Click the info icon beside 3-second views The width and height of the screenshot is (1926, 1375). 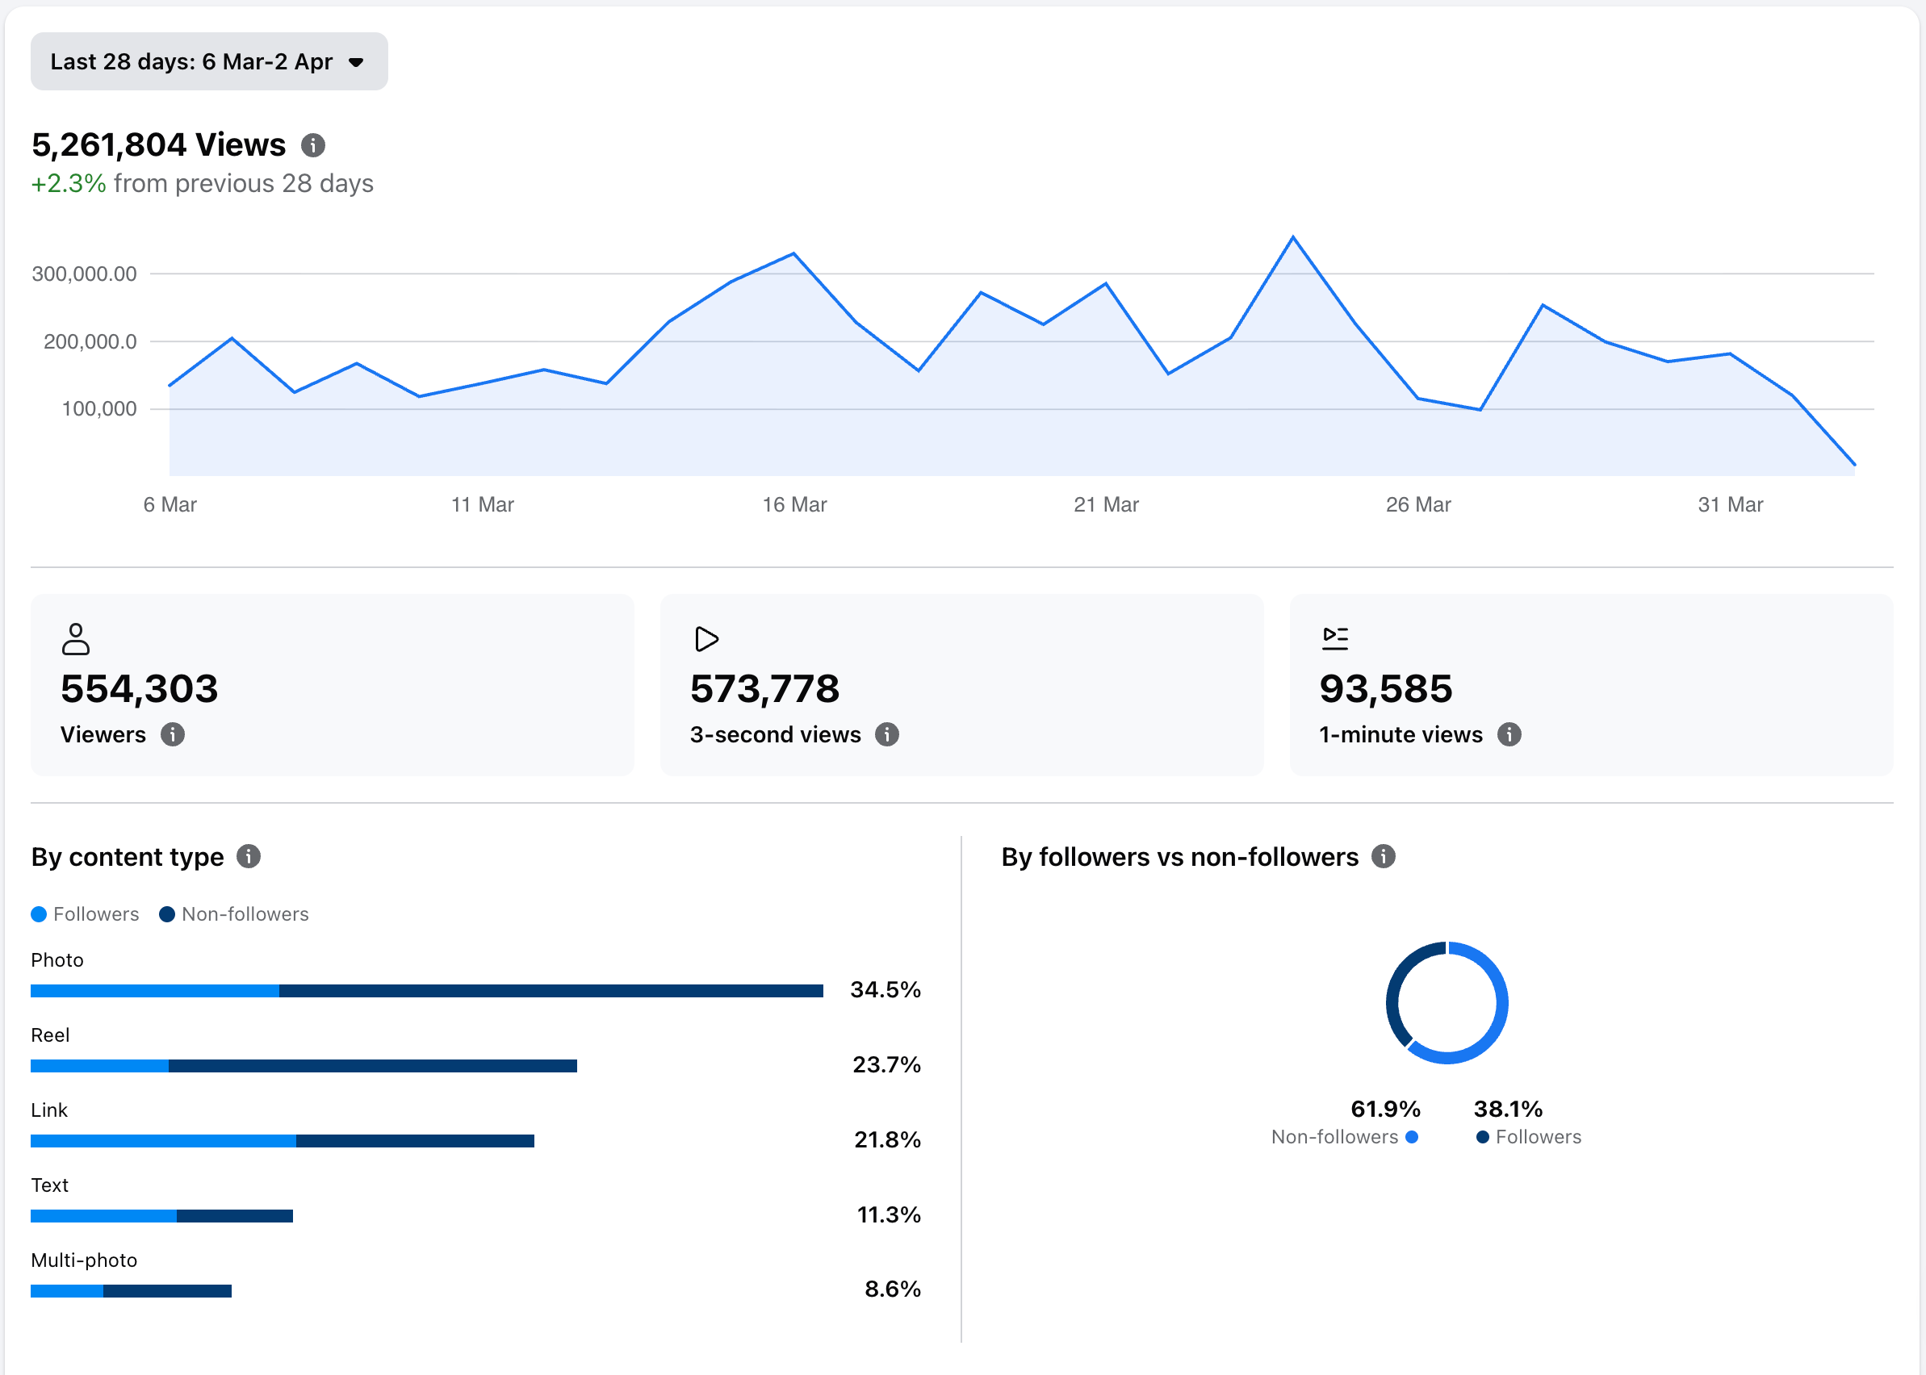(x=887, y=734)
